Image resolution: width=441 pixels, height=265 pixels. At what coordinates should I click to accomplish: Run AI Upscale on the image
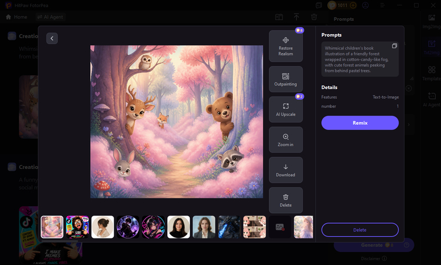286,110
